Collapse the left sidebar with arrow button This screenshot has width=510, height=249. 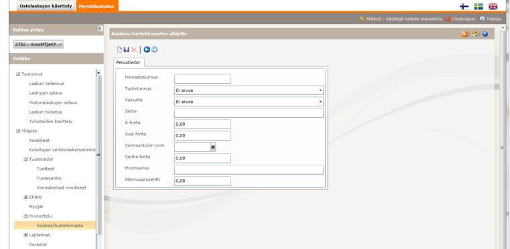tap(100, 29)
